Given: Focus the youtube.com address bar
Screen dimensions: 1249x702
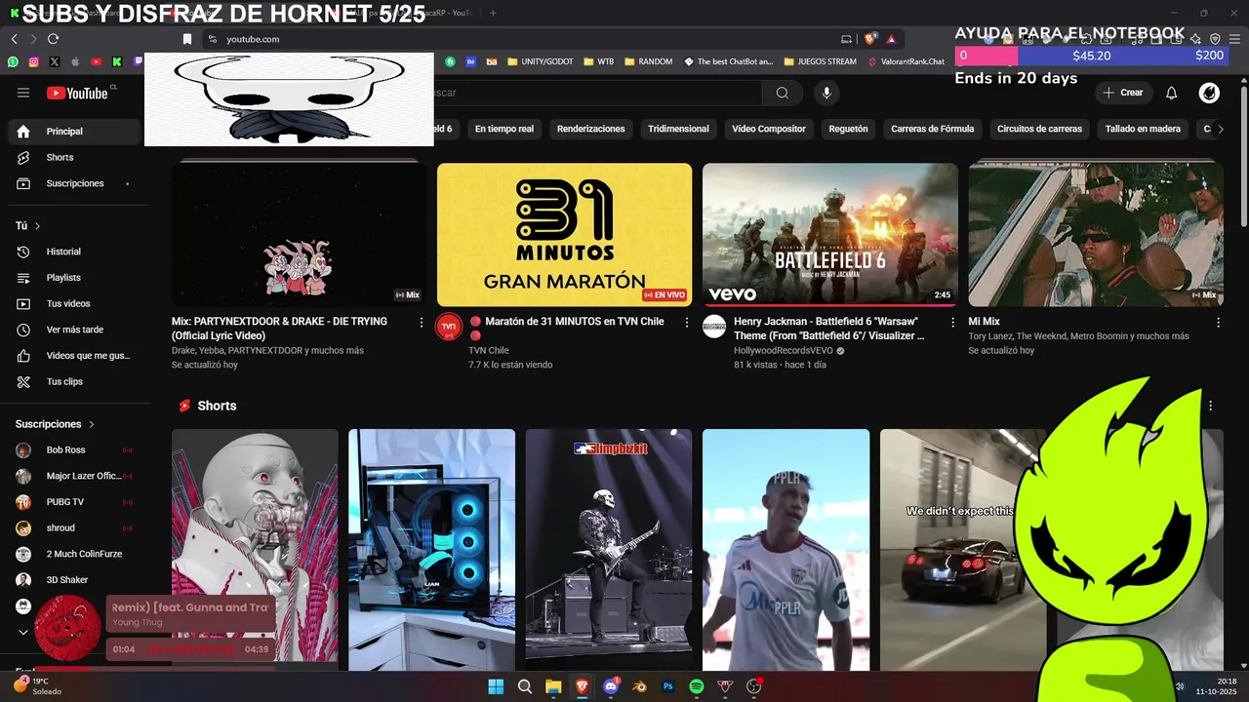Looking at the screenshot, I should coord(527,39).
